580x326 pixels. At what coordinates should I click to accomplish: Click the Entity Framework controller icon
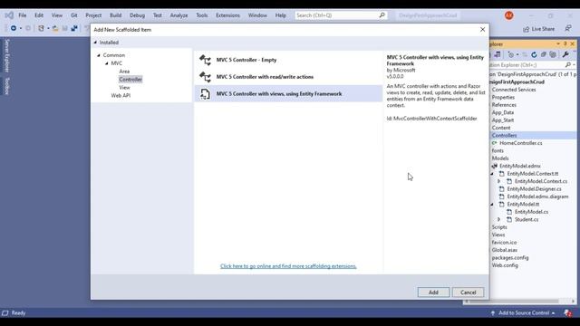205,94
